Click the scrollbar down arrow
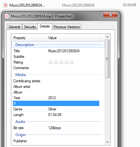Image resolution: width=140 pixels, height=147 pixels. pyautogui.click(x=107, y=142)
